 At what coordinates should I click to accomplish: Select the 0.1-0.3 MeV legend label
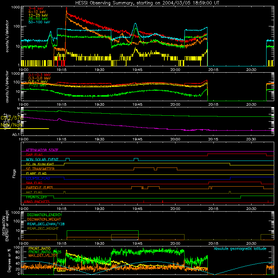tap(40, 75)
